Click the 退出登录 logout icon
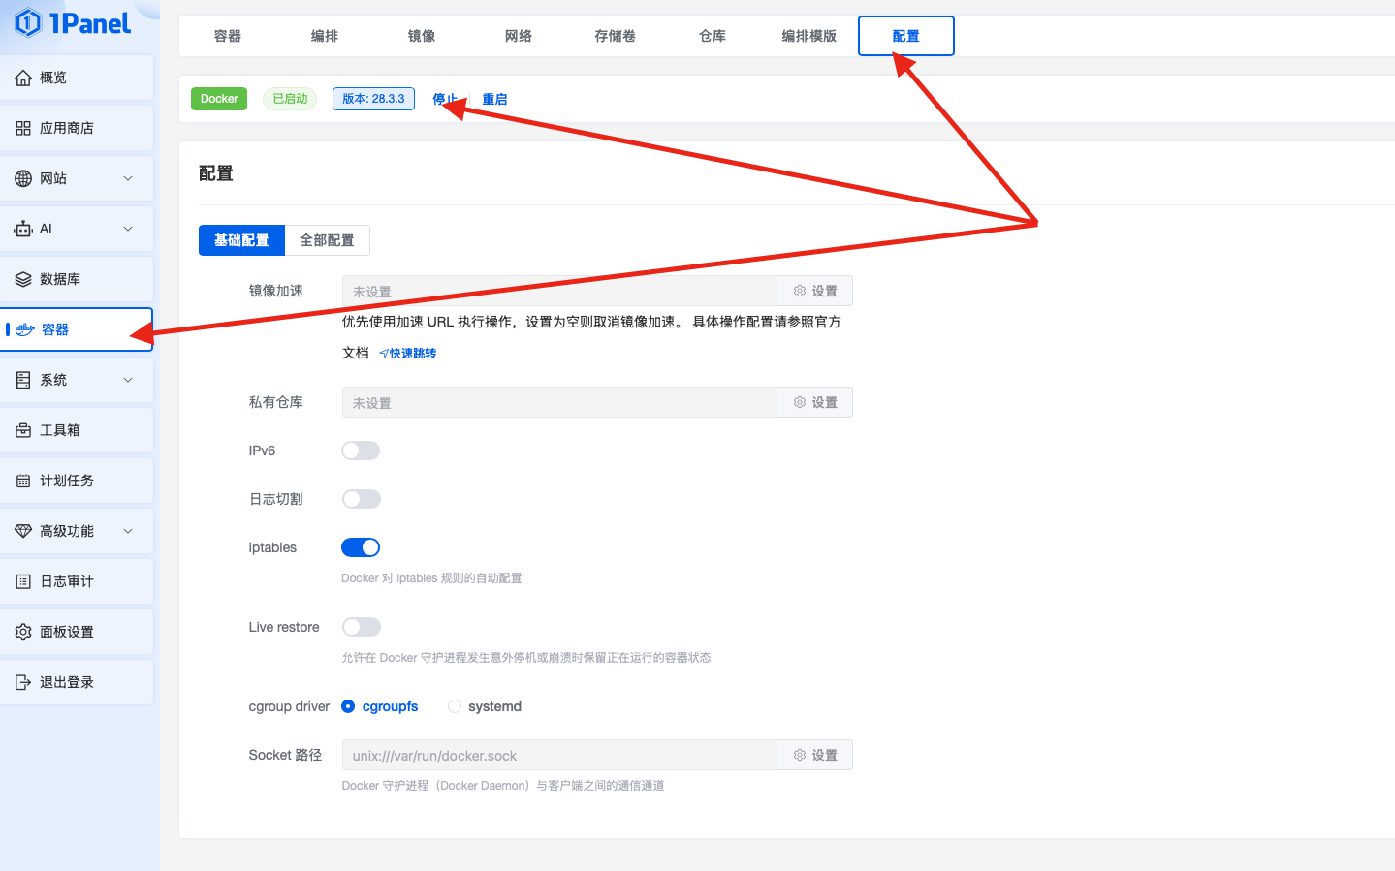The image size is (1395, 871). [23, 682]
